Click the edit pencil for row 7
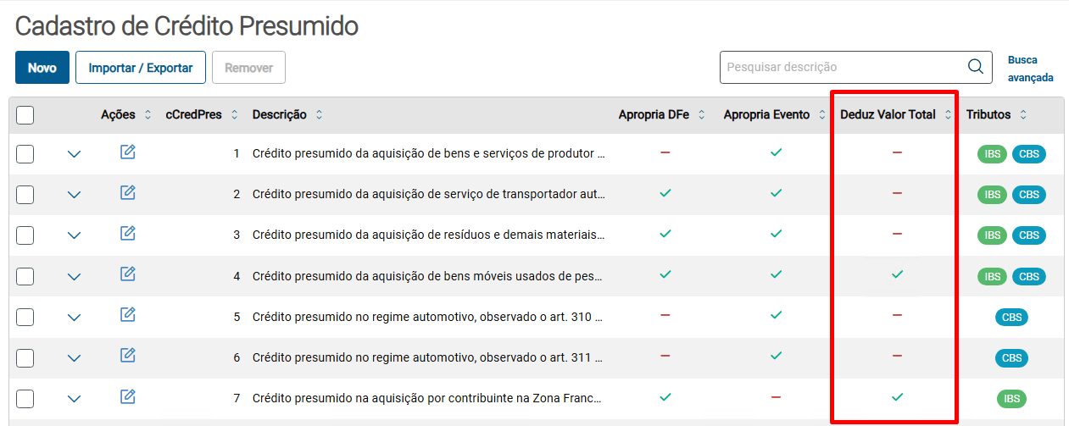Image resolution: width=1069 pixels, height=426 pixels. tap(128, 396)
